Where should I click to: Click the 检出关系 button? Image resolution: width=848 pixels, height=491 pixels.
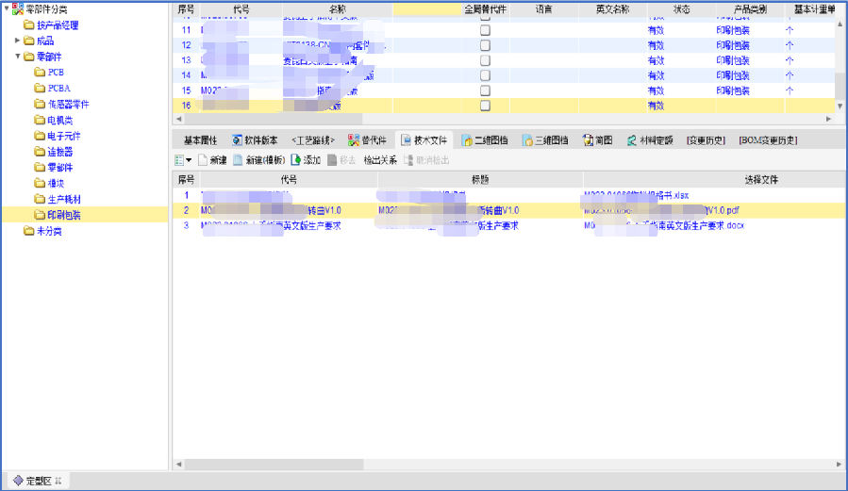coord(380,160)
